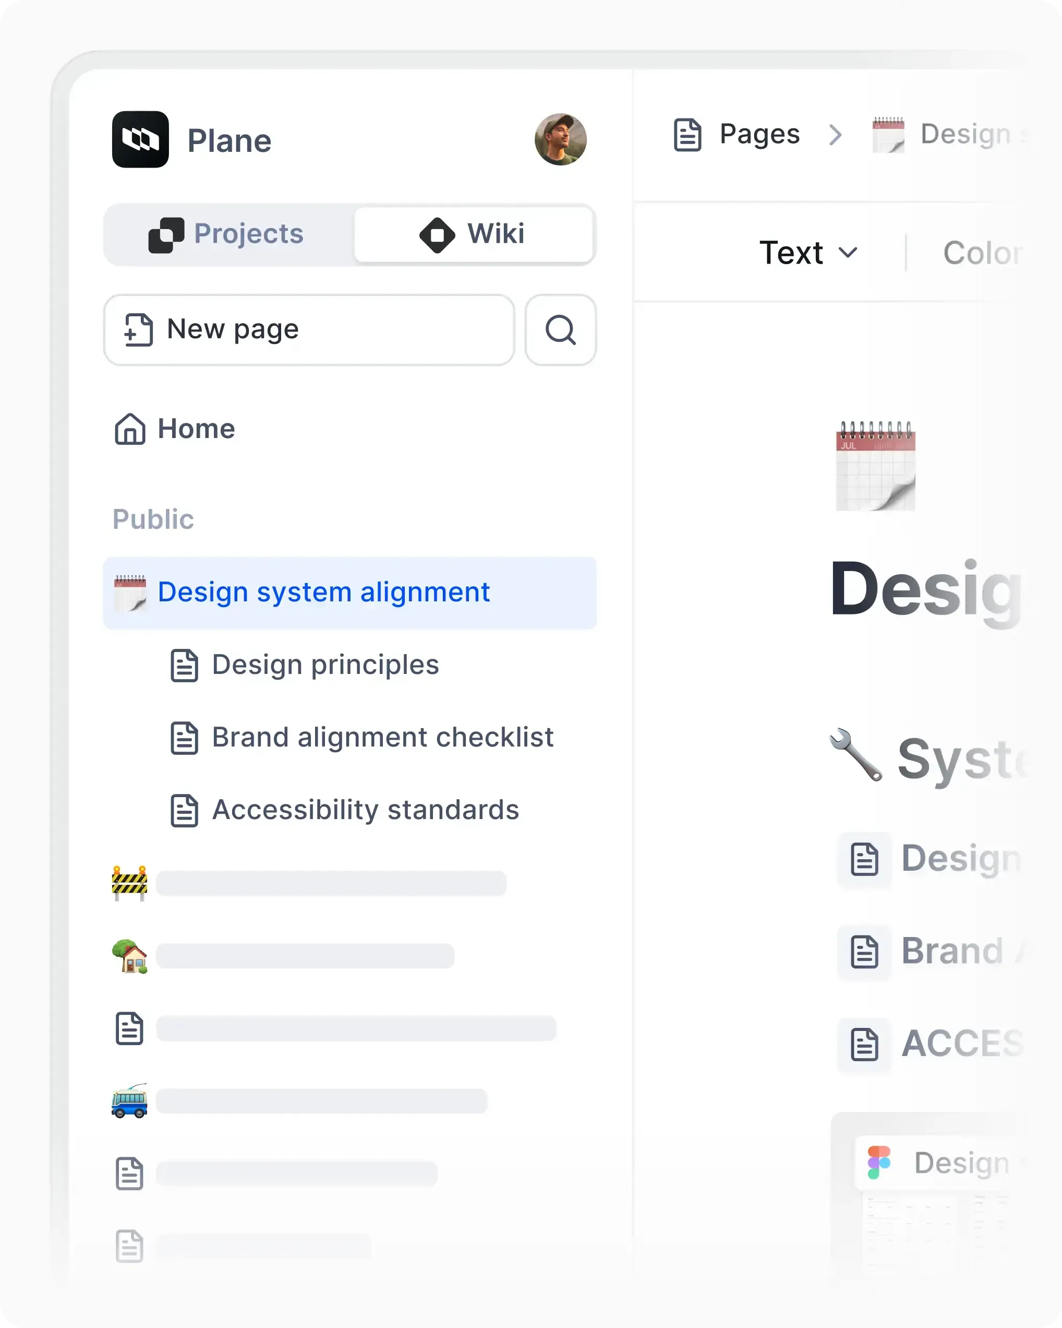Click the construction barrier emoji page icon

point(129,882)
